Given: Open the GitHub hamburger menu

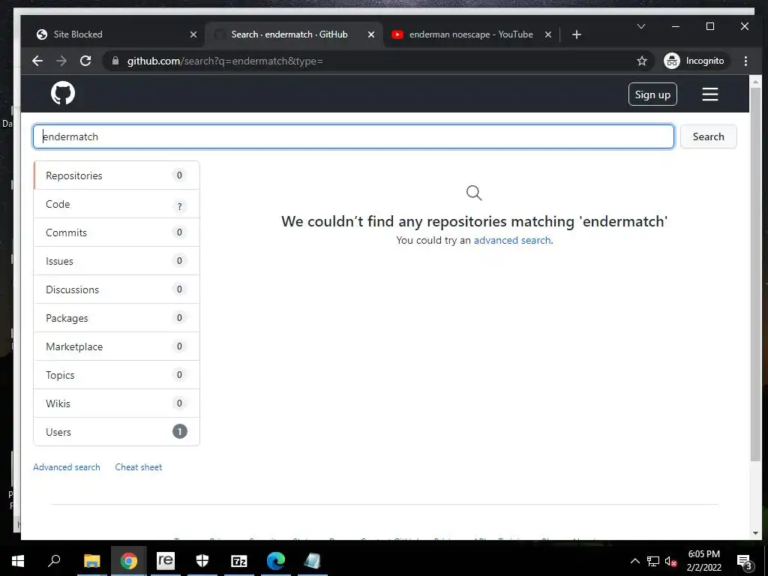Looking at the screenshot, I should tap(709, 94).
